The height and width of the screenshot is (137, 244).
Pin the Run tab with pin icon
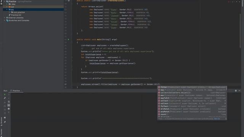pyautogui.click(x=5, y=122)
